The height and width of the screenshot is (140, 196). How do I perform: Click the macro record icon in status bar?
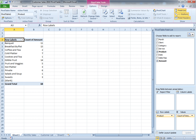click(x=11, y=138)
